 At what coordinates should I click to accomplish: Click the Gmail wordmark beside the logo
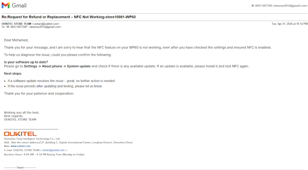coord(19,5)
